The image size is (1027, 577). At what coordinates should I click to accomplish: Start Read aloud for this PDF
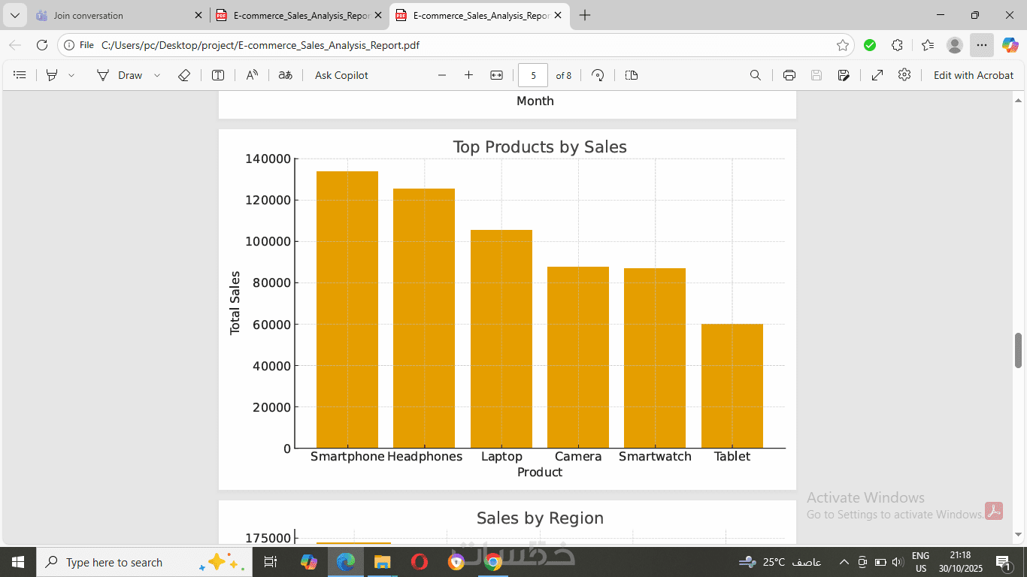click(x=253, y=75)
